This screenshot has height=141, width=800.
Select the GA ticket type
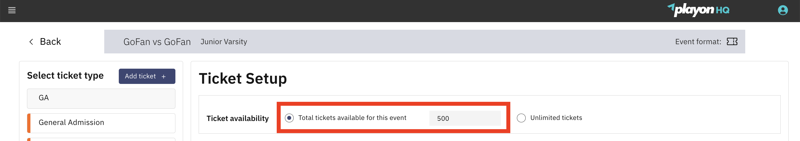pos(101,98)
